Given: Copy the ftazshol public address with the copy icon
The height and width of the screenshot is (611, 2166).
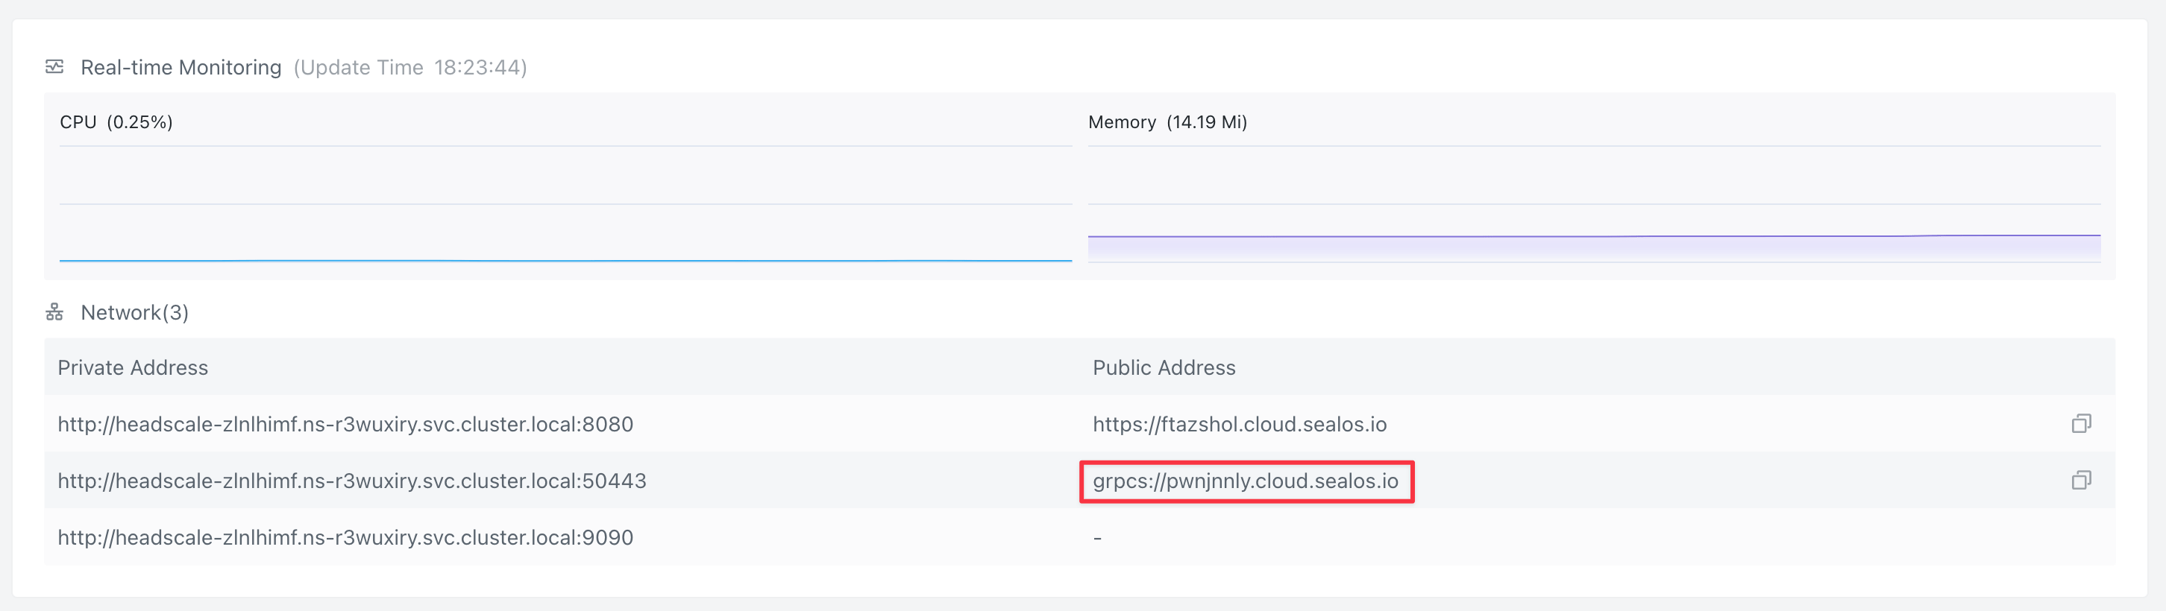Looking at the screenshot, I should pyautogui.click(x=2081, y=423).
